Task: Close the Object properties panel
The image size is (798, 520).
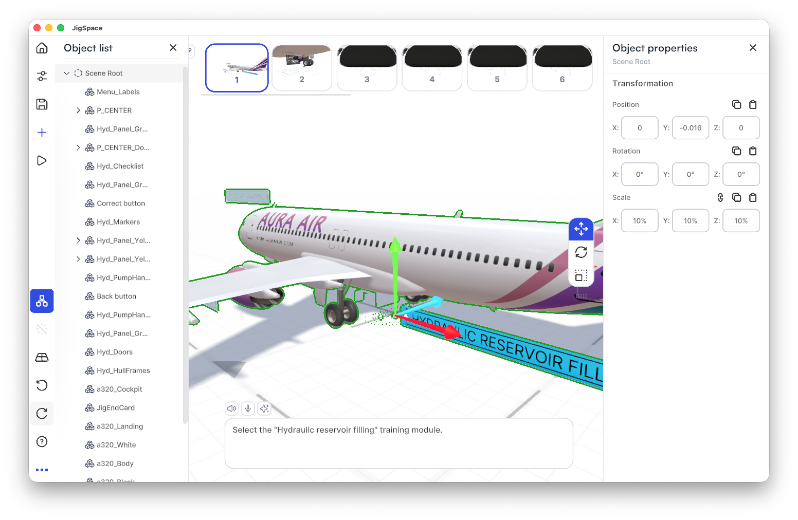Action: pyautogui.click(x=753, y=48)
